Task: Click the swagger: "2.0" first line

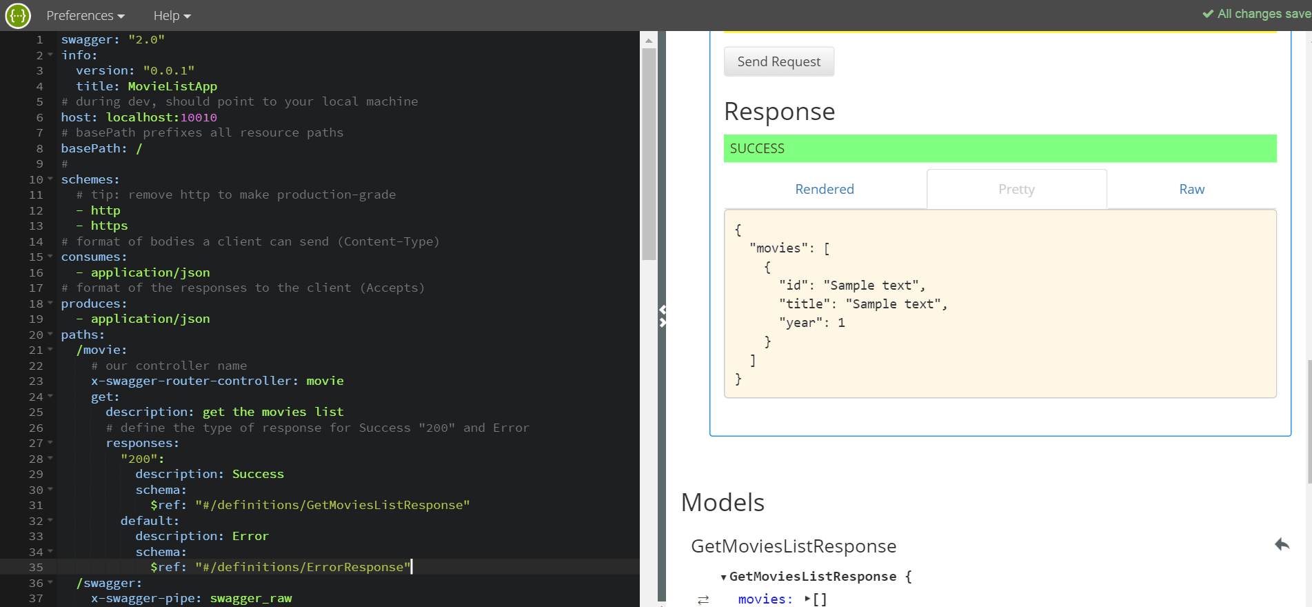Action: (x=113, y=39)
